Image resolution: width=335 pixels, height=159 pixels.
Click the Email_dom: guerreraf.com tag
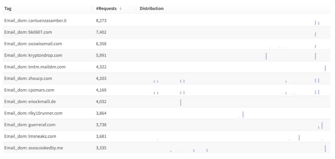30,125
